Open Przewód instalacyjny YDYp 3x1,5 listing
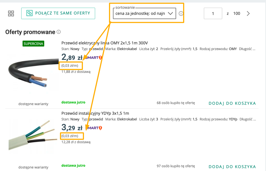Viewport: 266px width, 171px height. (95, 113)
